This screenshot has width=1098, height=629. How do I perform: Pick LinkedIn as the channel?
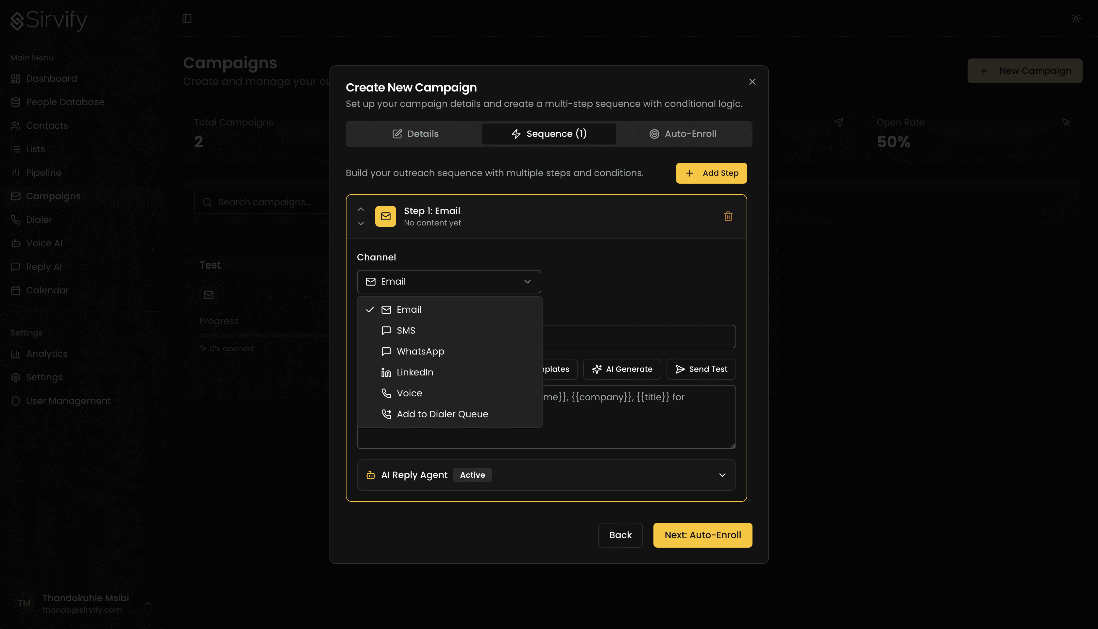[x=415, y=372]
